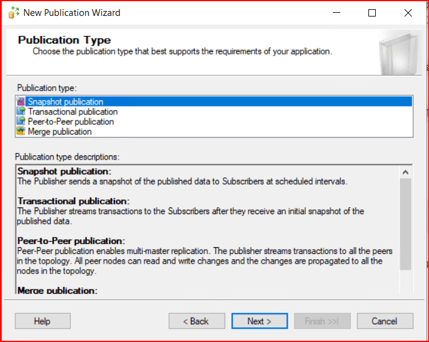Click the Merge publication icon

click(21, 132)
